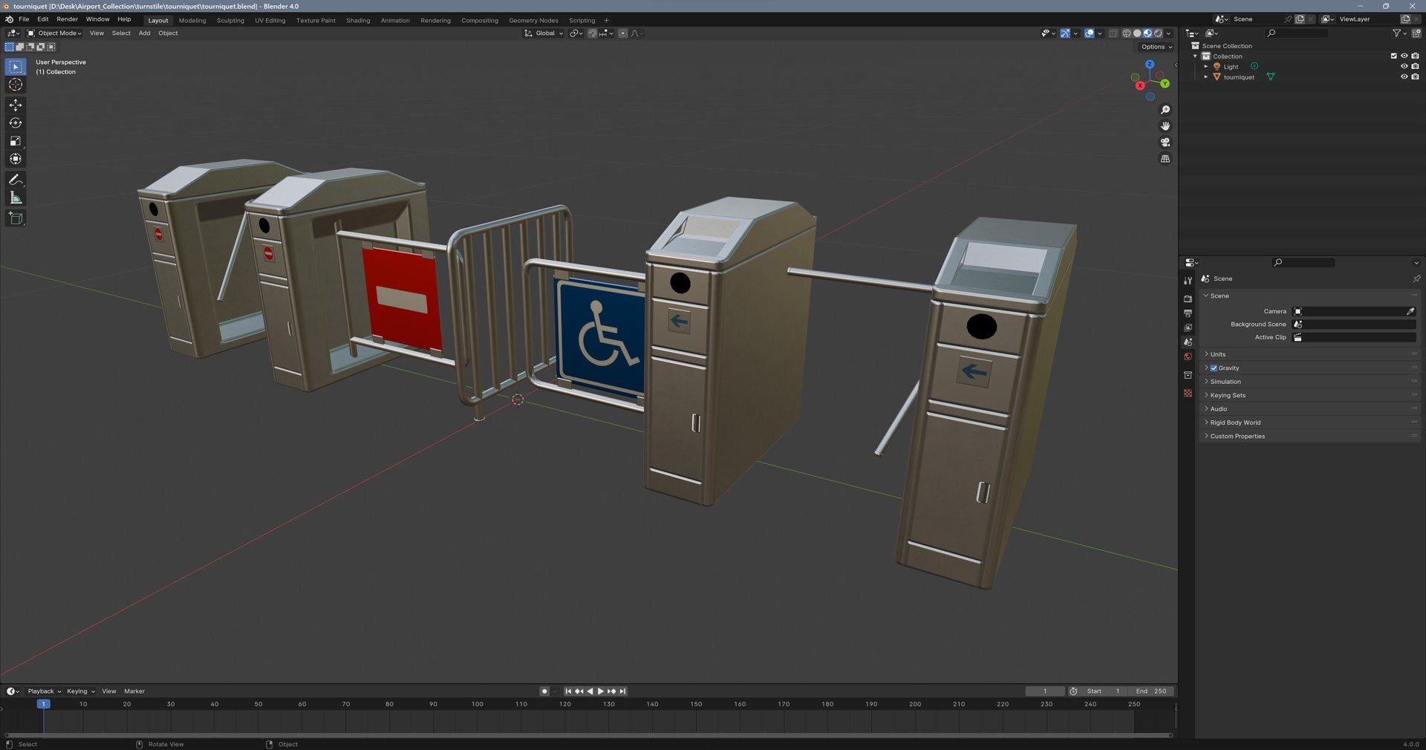Toggle the camera view icon
Image resolution: width=1426 pixels, height=750 pixels.
1165,143
